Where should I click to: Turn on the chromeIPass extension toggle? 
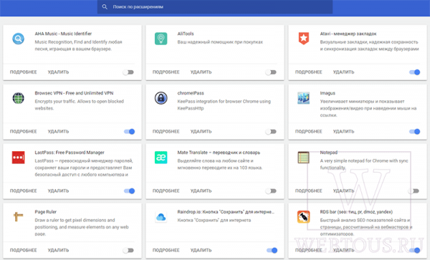click(271, 132)
